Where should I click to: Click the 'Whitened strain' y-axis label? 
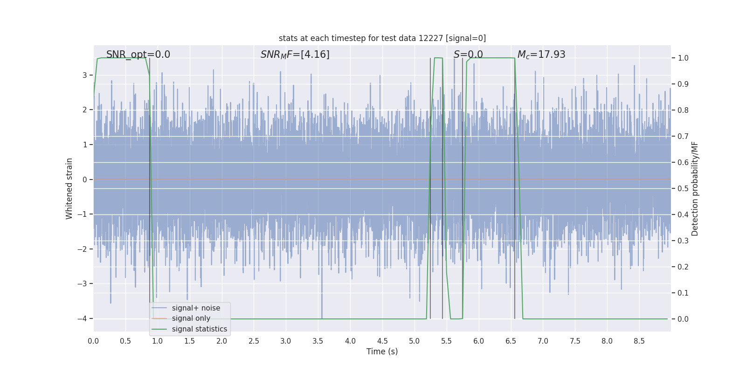pyautogui.click(x=69, y=188)
